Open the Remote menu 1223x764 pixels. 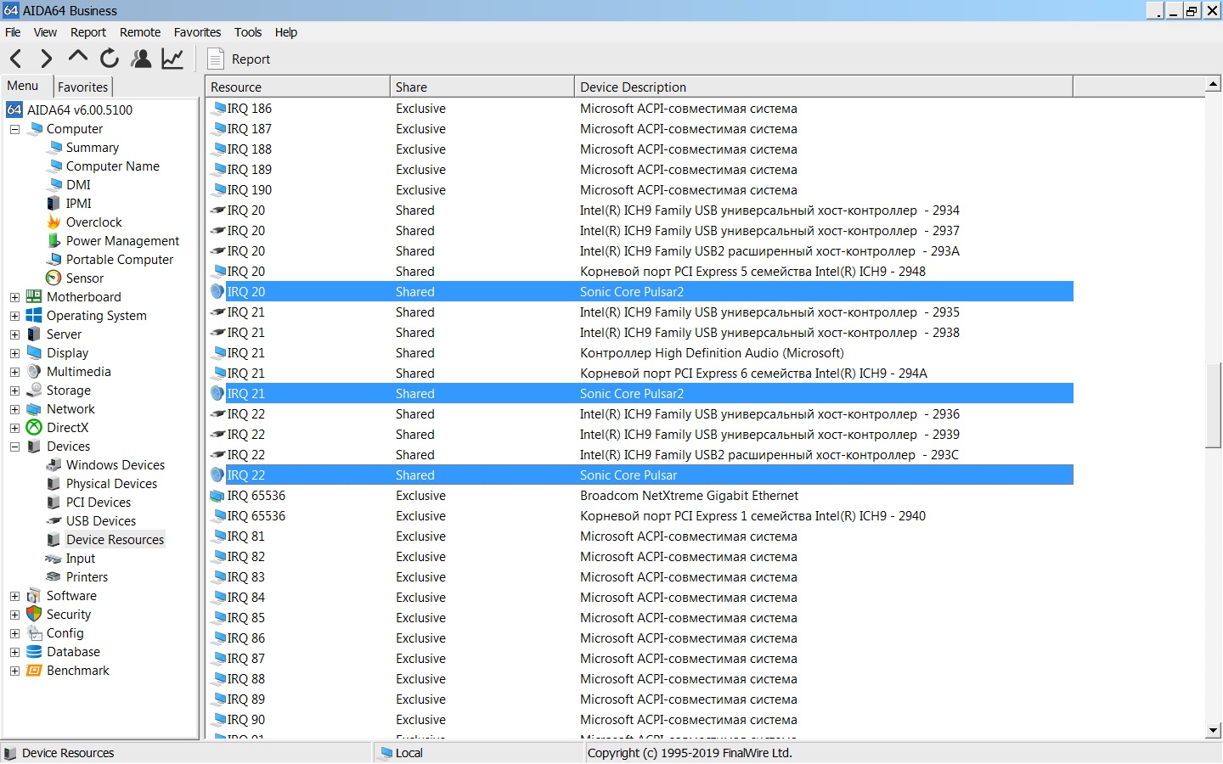coord(140,32)
